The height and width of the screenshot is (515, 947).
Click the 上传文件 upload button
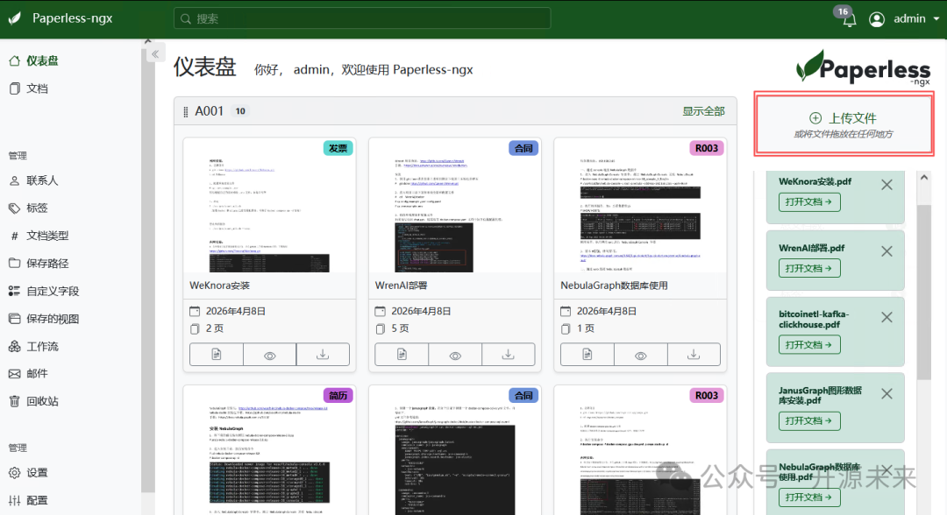click(834, 118)
